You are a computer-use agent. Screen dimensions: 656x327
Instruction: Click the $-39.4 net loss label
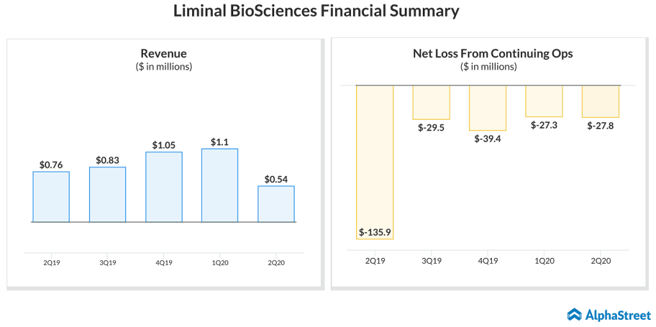488,138
